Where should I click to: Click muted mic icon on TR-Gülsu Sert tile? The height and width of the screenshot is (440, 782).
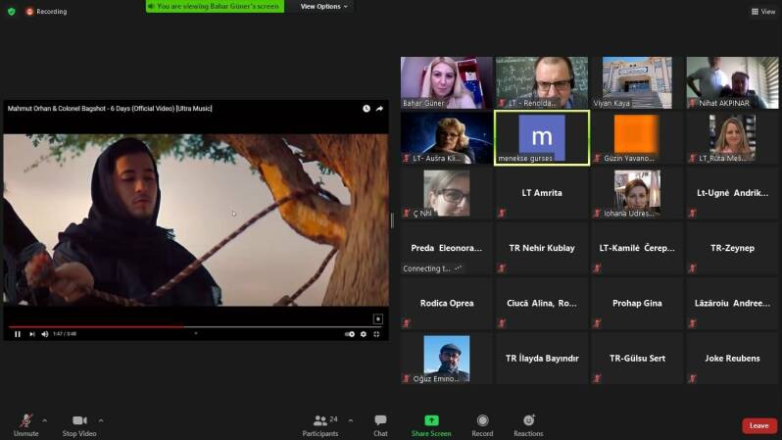click(x=597, y=379)
